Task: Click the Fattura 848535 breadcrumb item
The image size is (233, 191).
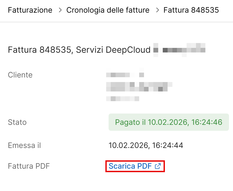Action: (191, 10)
